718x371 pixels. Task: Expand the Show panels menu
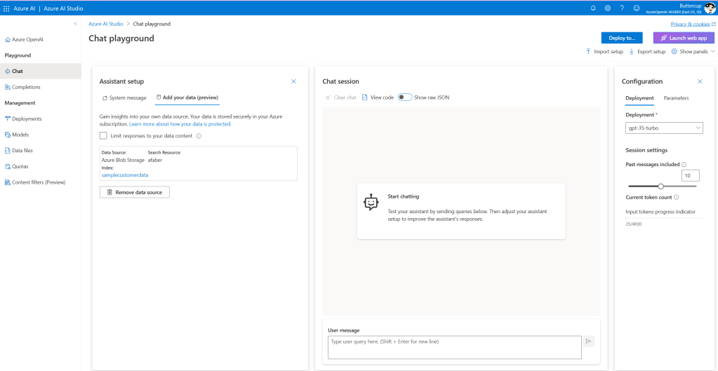[693, 52]
